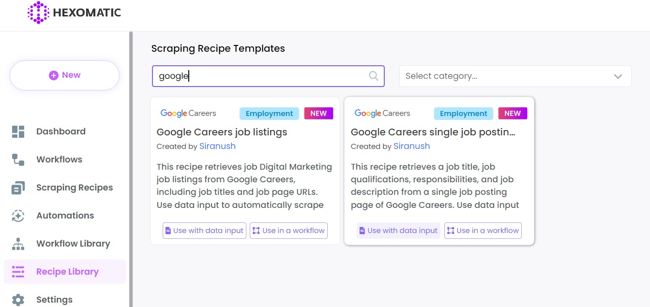
Task: Navigate to the Workflow Library menu entry
Action: pyautogui.click(x=73, y=243)
